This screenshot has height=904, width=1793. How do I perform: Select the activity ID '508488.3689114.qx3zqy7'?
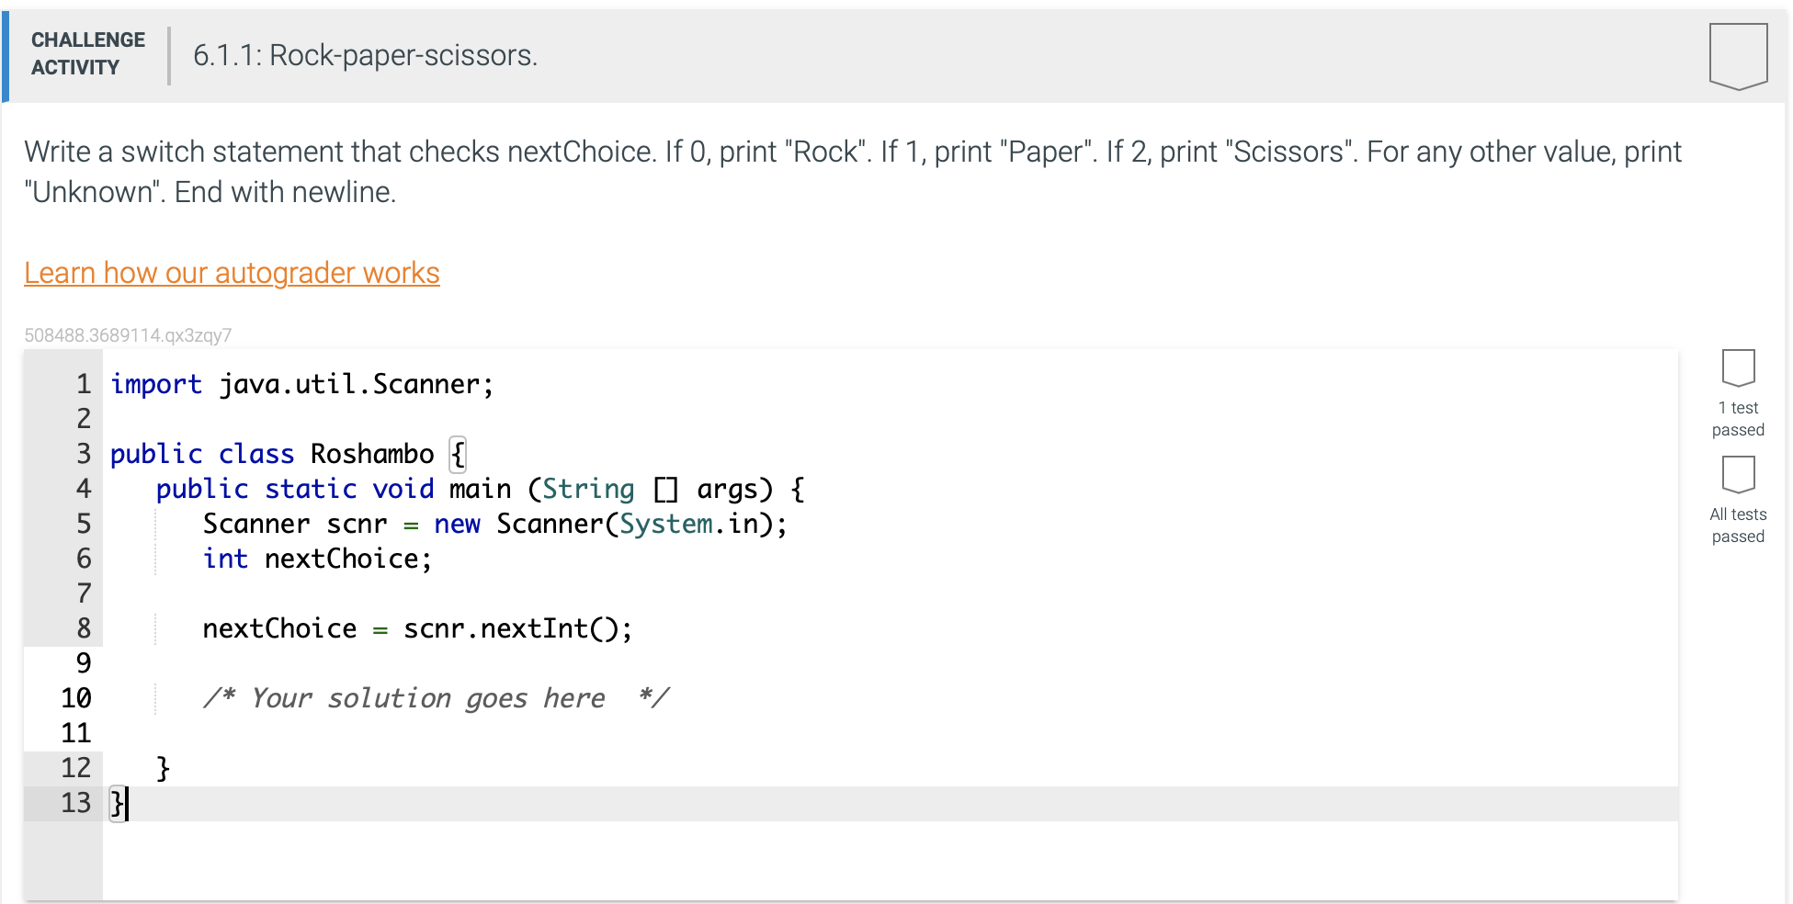(x=129, y=334)
